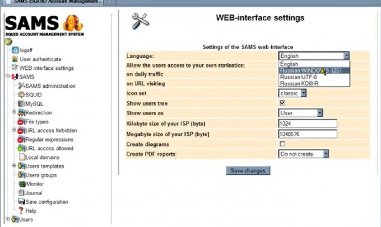Enable the Create diagrams checkbox
The height and width of the screenshot is (227, 381).
282,144
